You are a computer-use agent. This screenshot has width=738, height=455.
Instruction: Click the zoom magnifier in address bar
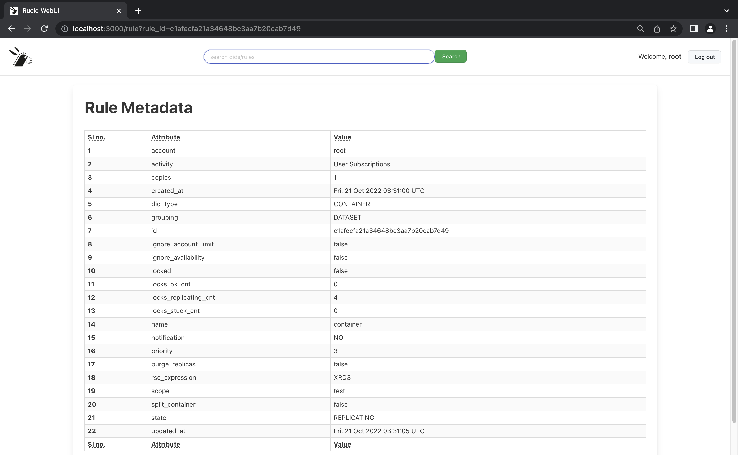[x=640, y=29]
